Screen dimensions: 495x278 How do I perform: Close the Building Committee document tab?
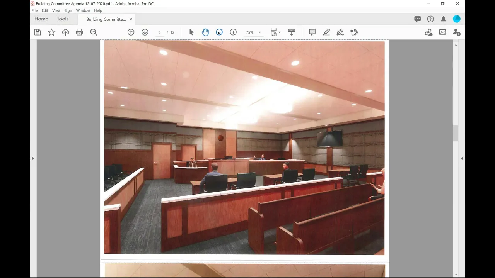pos(131,19)
